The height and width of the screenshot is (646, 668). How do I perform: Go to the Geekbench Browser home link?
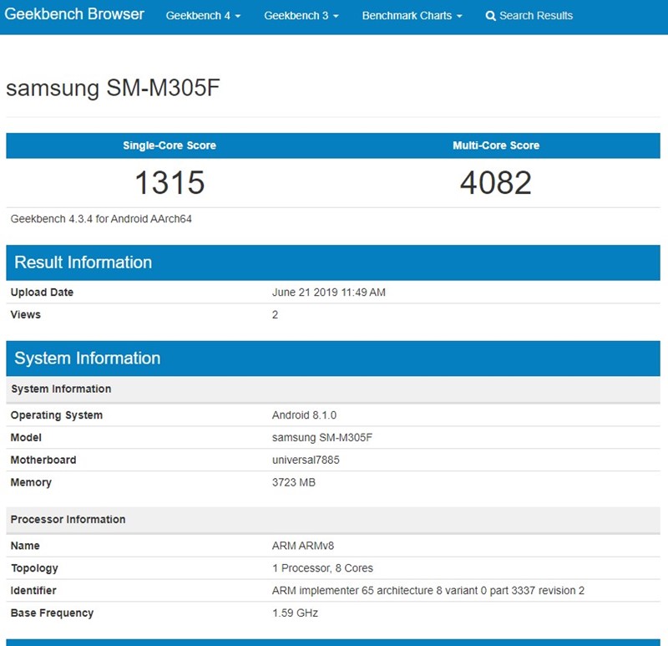tap(74, 15)
